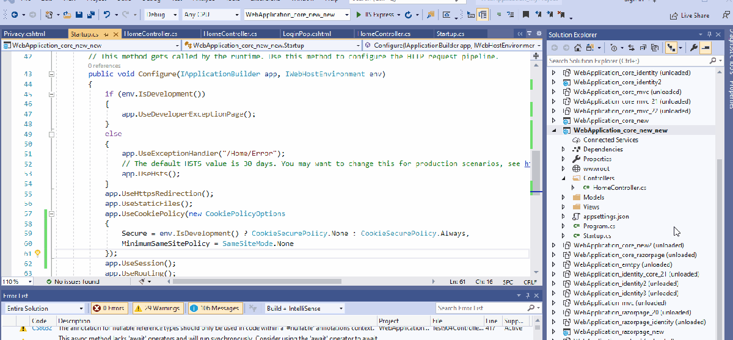Viewport: 733px width, 340px height.
Task: Click the Clear filters icon in Error List
Action: tap(253, 308)
